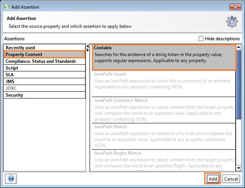Collapse the categories panel with splitter arrow
The width and height of the screenshot is (245, 188).
tap(88, 46)
